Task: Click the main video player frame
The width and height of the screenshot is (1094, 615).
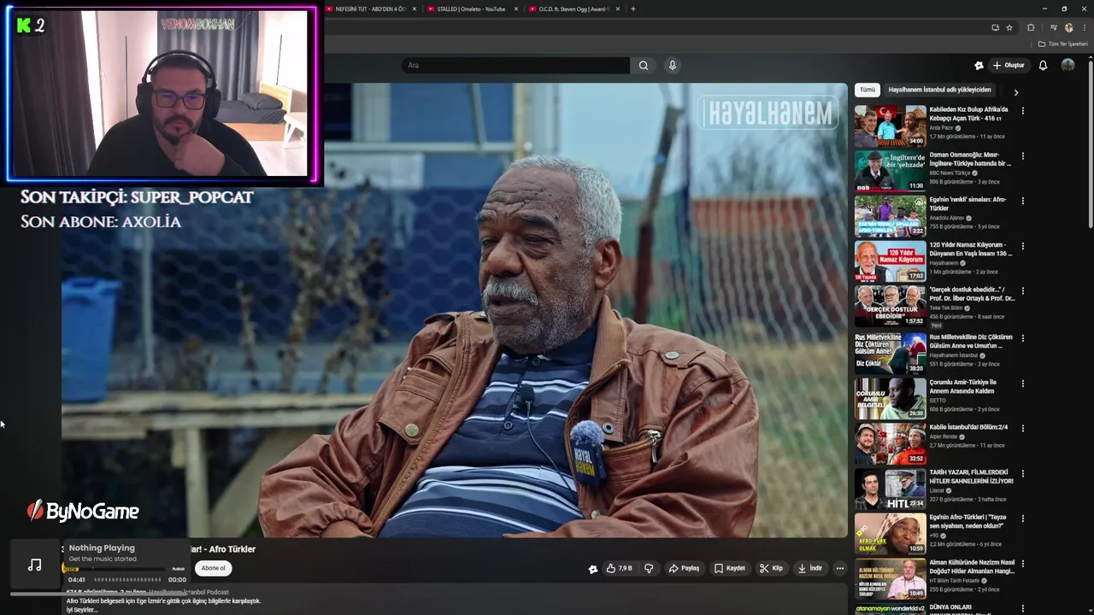Action: (x=454, y=310)
